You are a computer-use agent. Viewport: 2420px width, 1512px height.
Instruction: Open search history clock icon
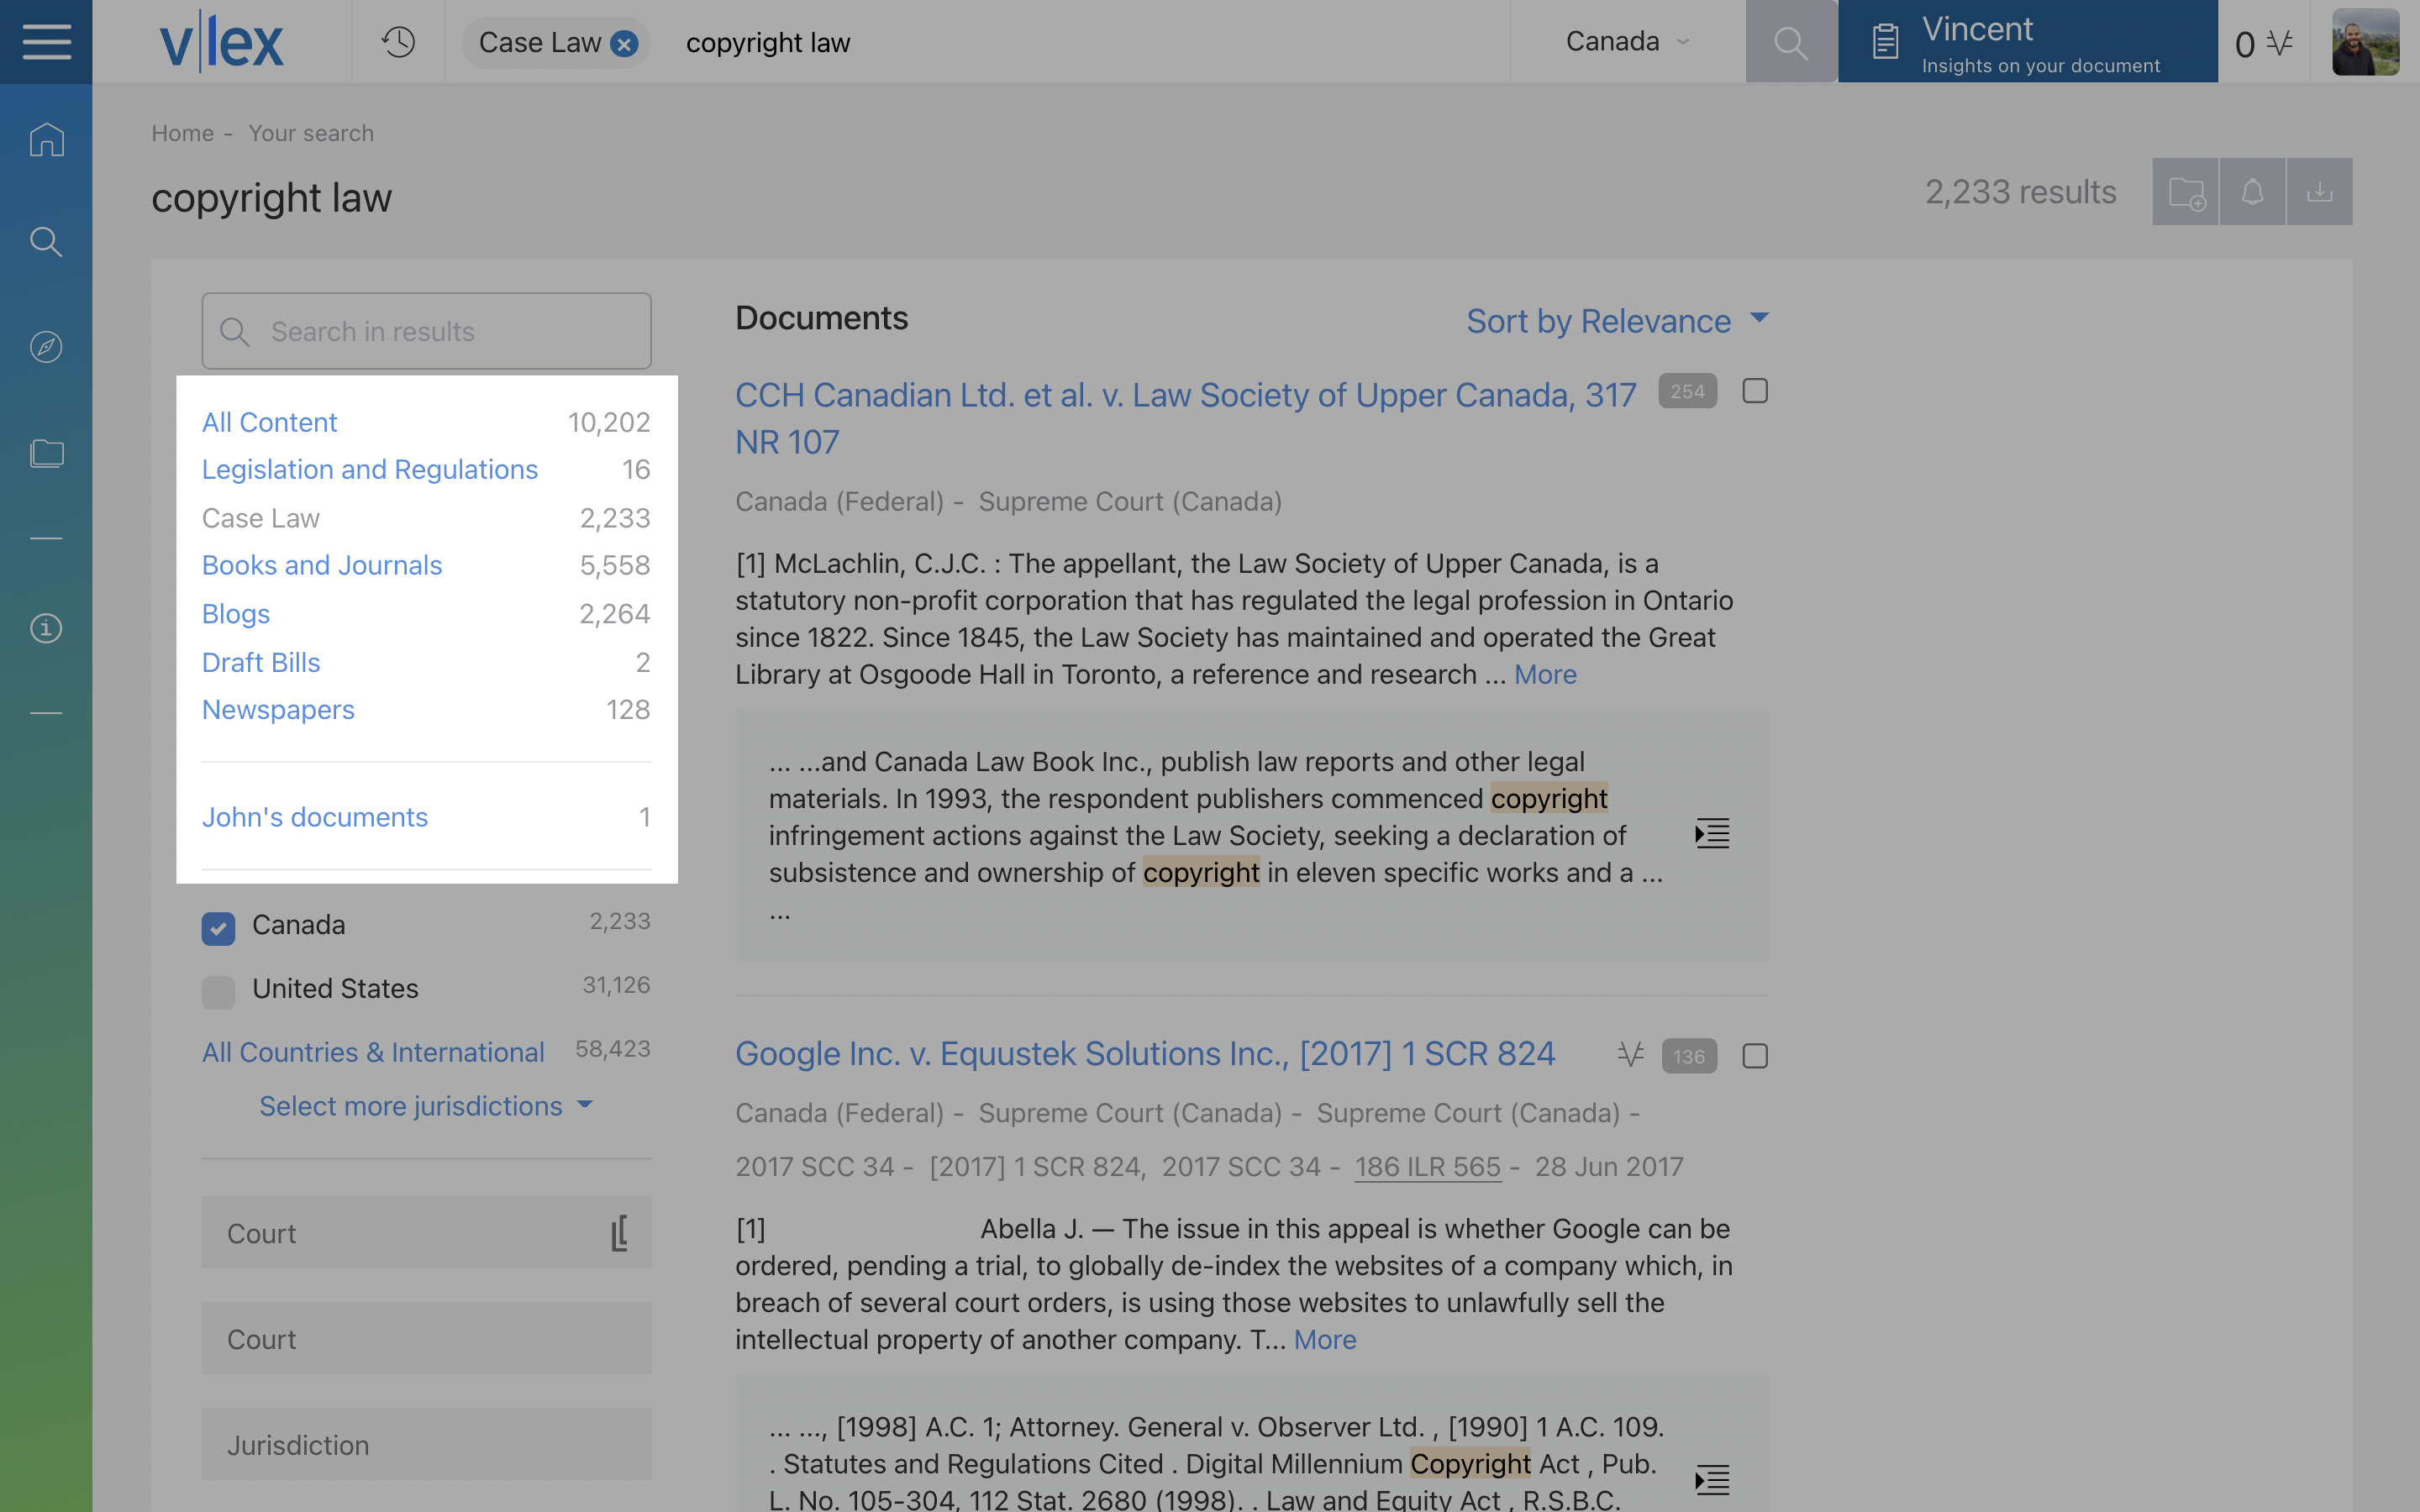click(398, 42)
